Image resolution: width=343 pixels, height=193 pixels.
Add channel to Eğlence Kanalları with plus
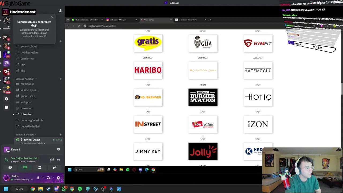tap(61, 79)
